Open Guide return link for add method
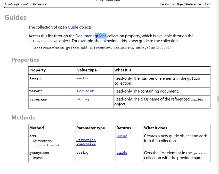 click(x=122, y=136)
